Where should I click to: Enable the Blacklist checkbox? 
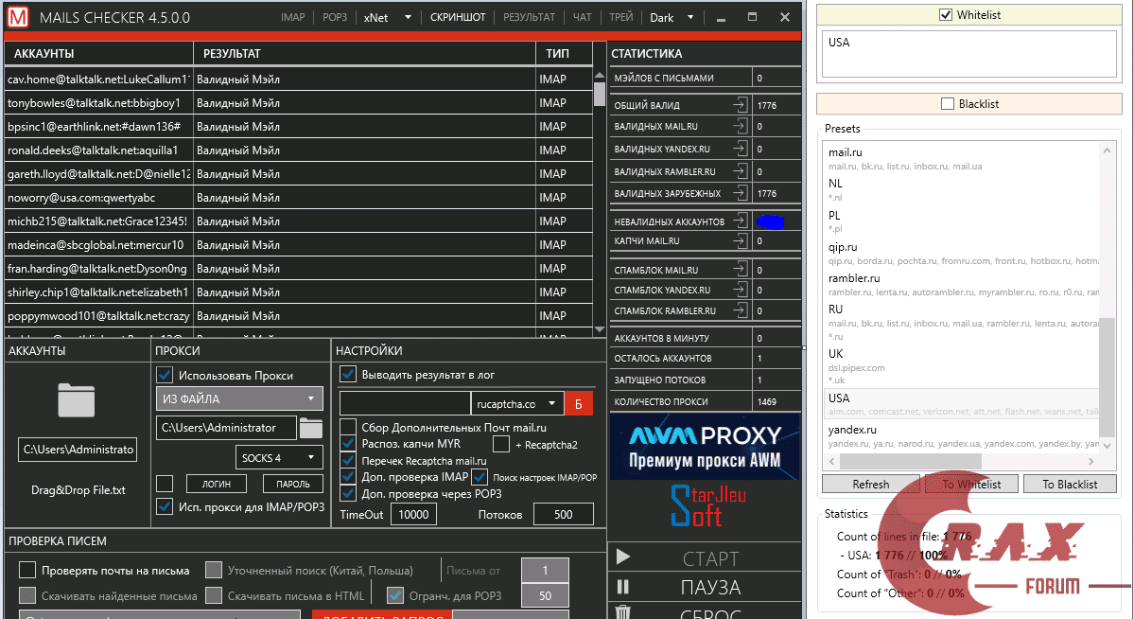[x=948, y=104]
